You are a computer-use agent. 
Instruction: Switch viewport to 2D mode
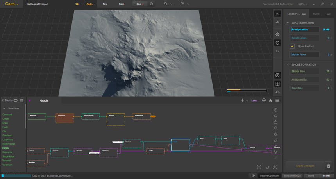[277, 22]
